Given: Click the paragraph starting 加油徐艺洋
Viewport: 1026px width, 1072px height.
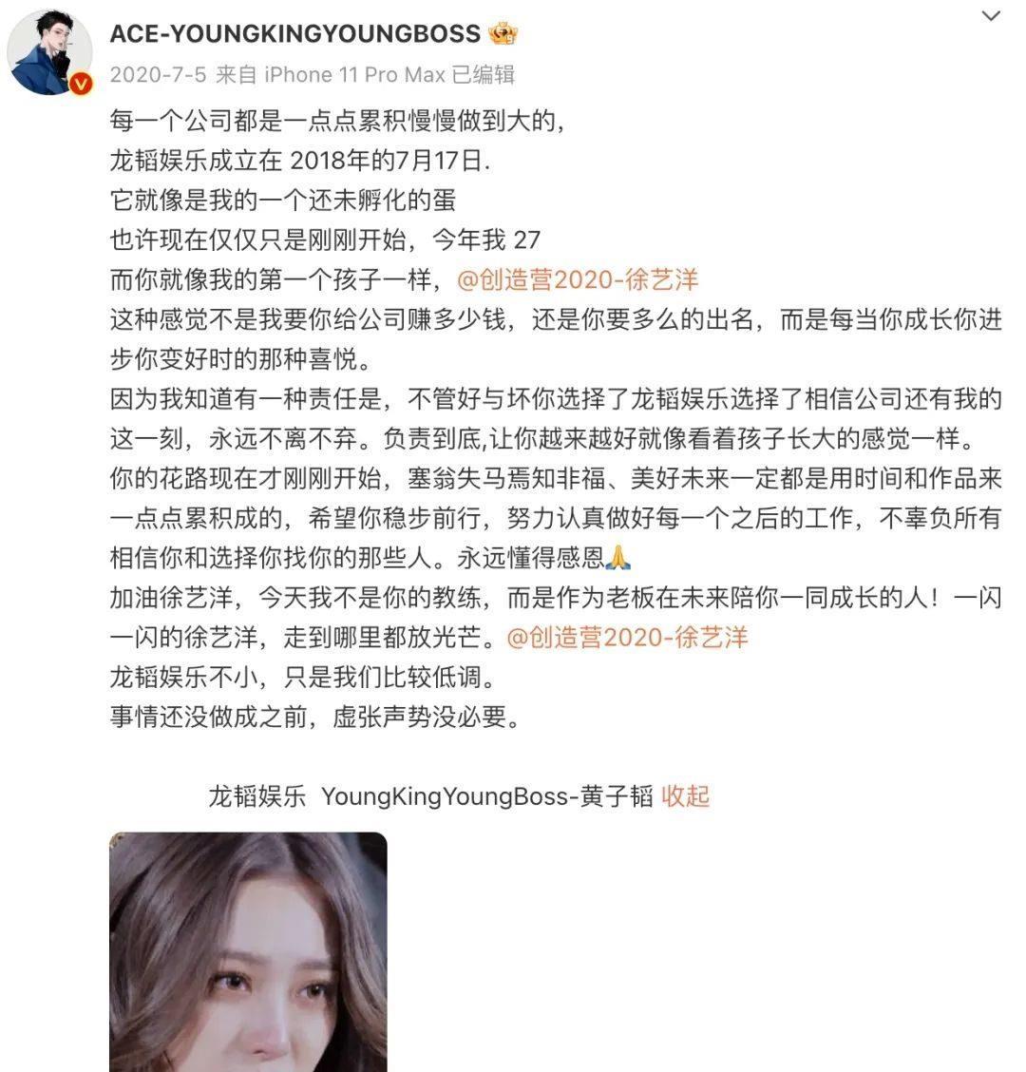Looking at the screenshot, I should (556, 618).
